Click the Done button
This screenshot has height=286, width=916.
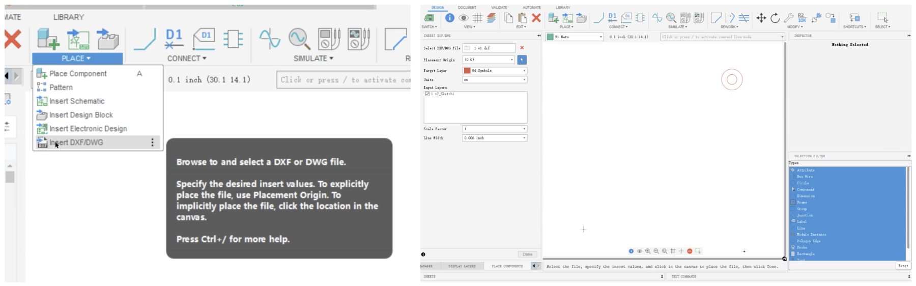point(527,254)
